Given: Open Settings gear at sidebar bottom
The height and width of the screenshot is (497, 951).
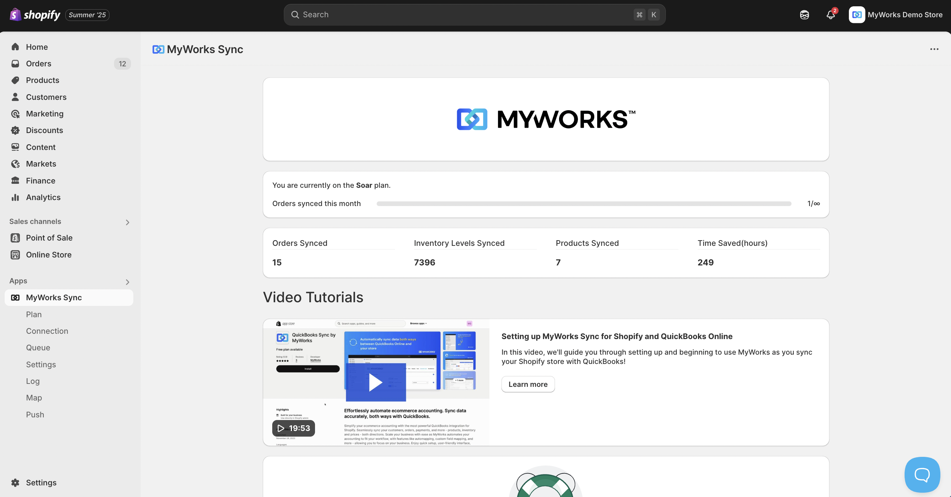Looking at the screenshot, I should [x=15, y=483].
